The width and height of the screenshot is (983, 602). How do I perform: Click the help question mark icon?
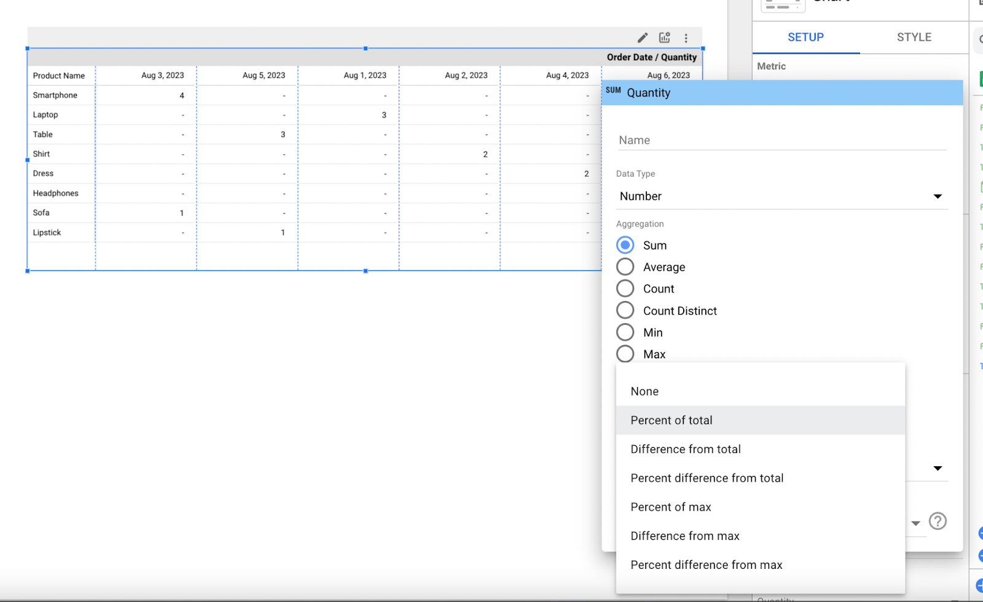(938, 522)
